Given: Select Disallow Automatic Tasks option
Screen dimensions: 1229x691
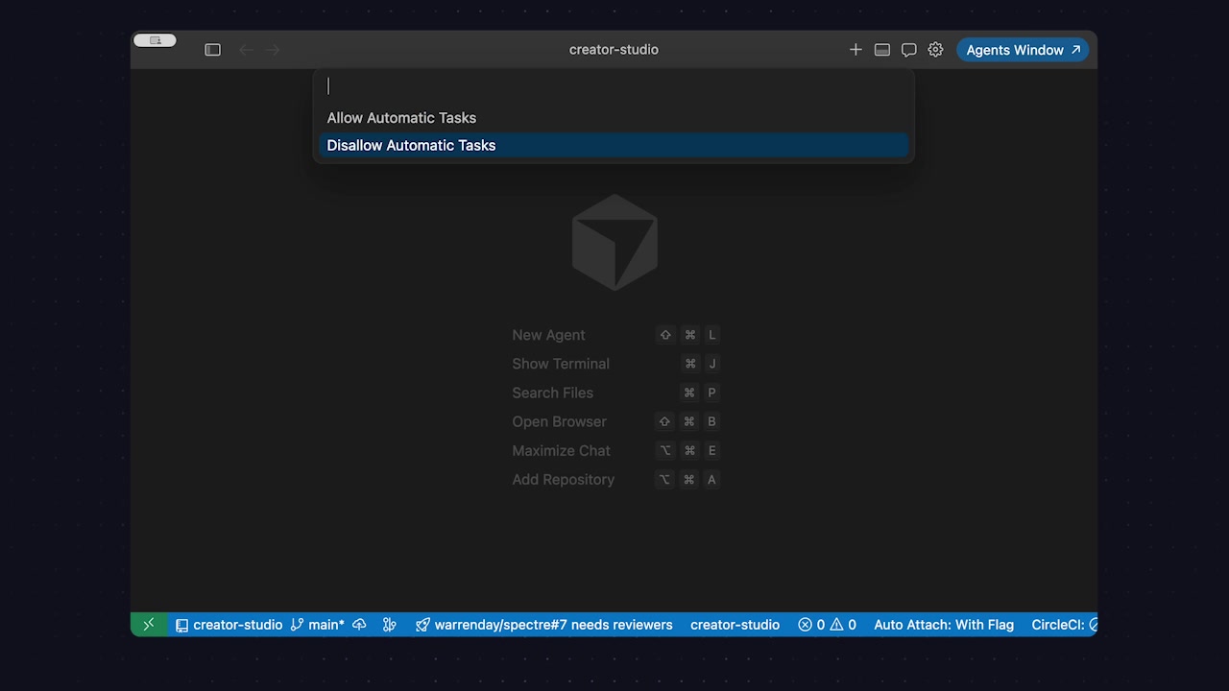Looking at the screenshot, I should coord(614,146).
